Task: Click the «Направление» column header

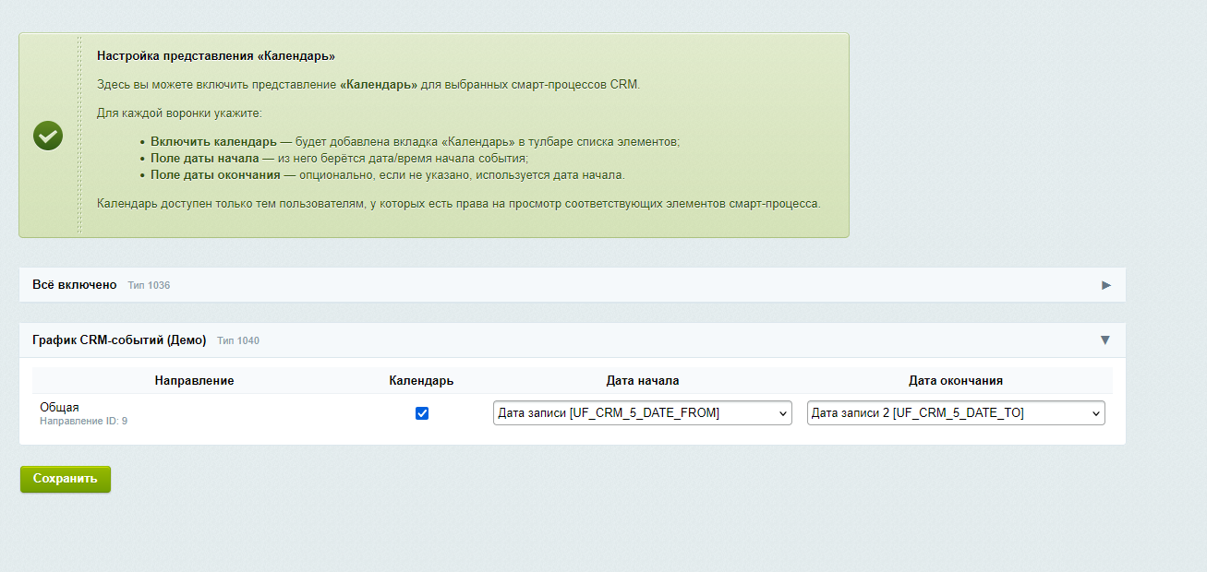Action: 195,380
